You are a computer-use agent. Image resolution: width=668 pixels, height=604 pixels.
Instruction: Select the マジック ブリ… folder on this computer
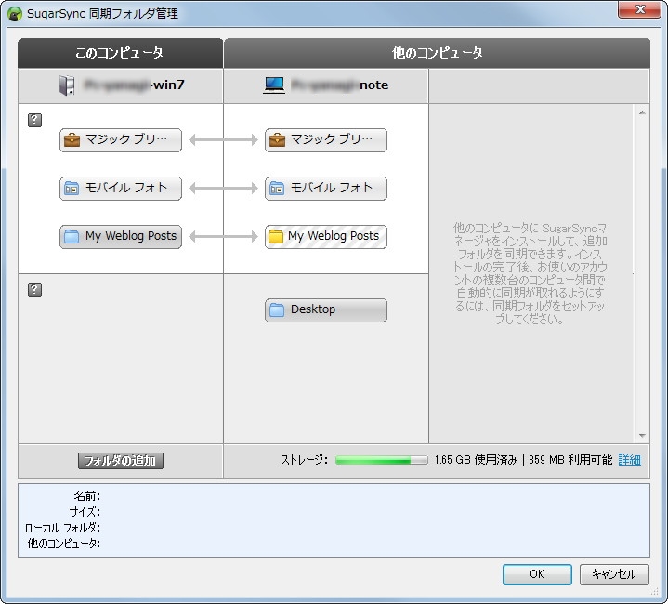[121, 140]
